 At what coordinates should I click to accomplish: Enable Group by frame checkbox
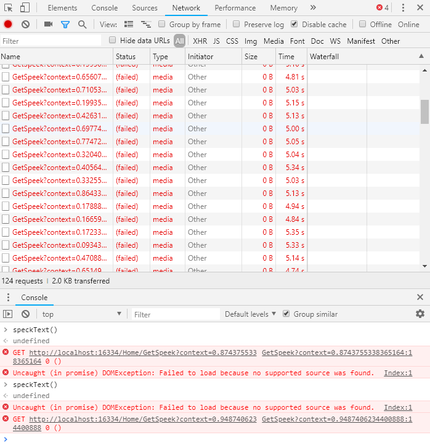(162, 24)
